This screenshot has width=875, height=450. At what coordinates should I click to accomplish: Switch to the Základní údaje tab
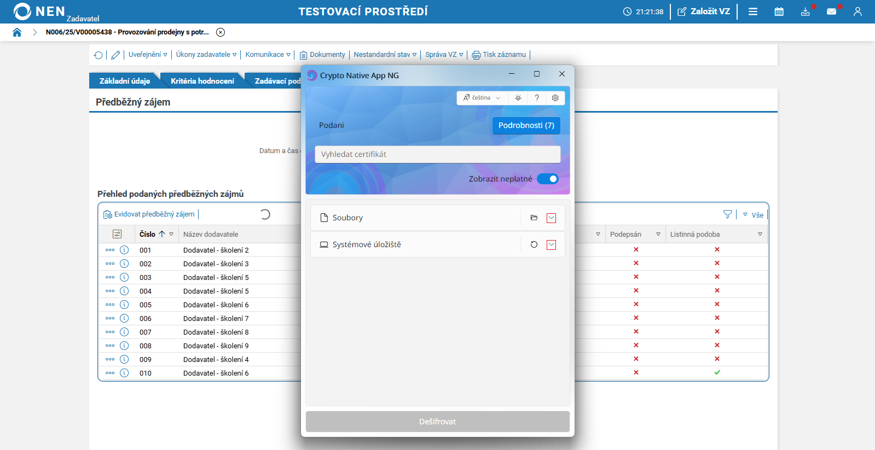tap(125, 81)
